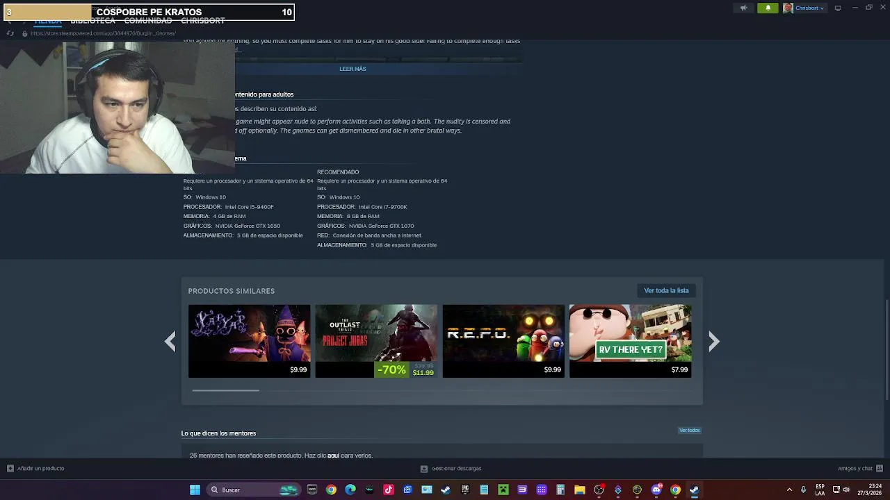The height and width of the screenshot is (500, 890).
Task: Open the CHRISBORT profile menu
Action: tap(202, 21)
